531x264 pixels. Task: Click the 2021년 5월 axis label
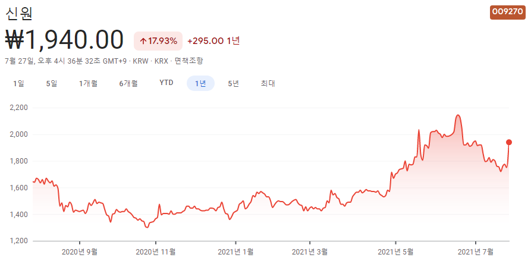(395, 252)
